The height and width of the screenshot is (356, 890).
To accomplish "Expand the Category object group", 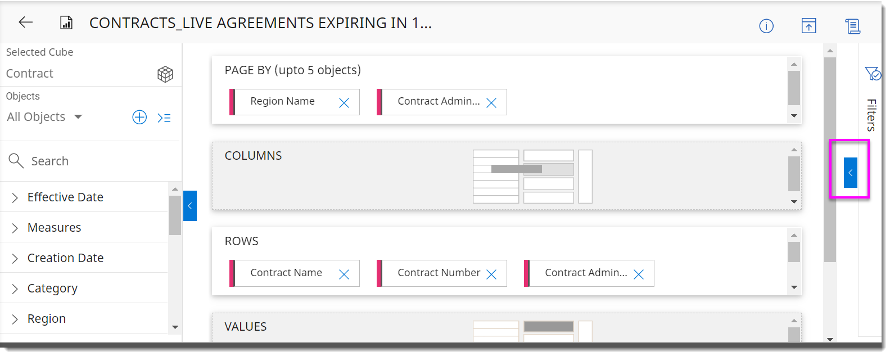I will click(x=15, y=289).
